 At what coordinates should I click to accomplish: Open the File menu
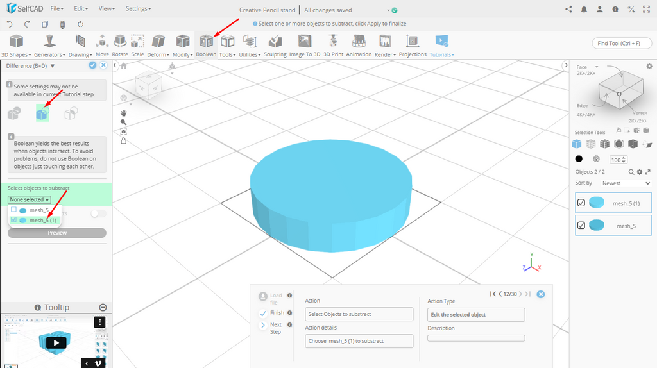[x=56, y=8]
